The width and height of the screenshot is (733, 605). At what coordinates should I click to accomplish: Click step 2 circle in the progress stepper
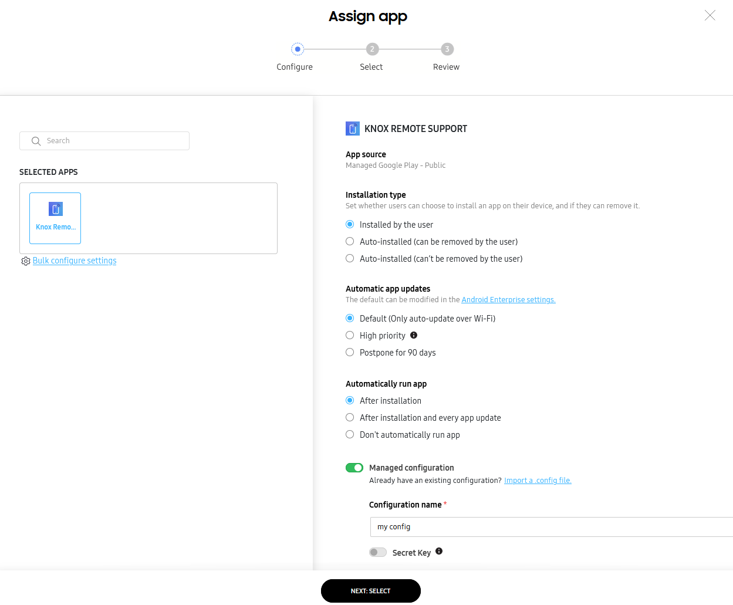coord(372,49)
